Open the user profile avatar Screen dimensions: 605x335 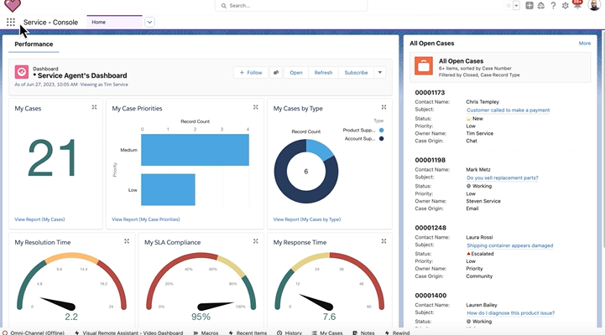tap(594, 5)
